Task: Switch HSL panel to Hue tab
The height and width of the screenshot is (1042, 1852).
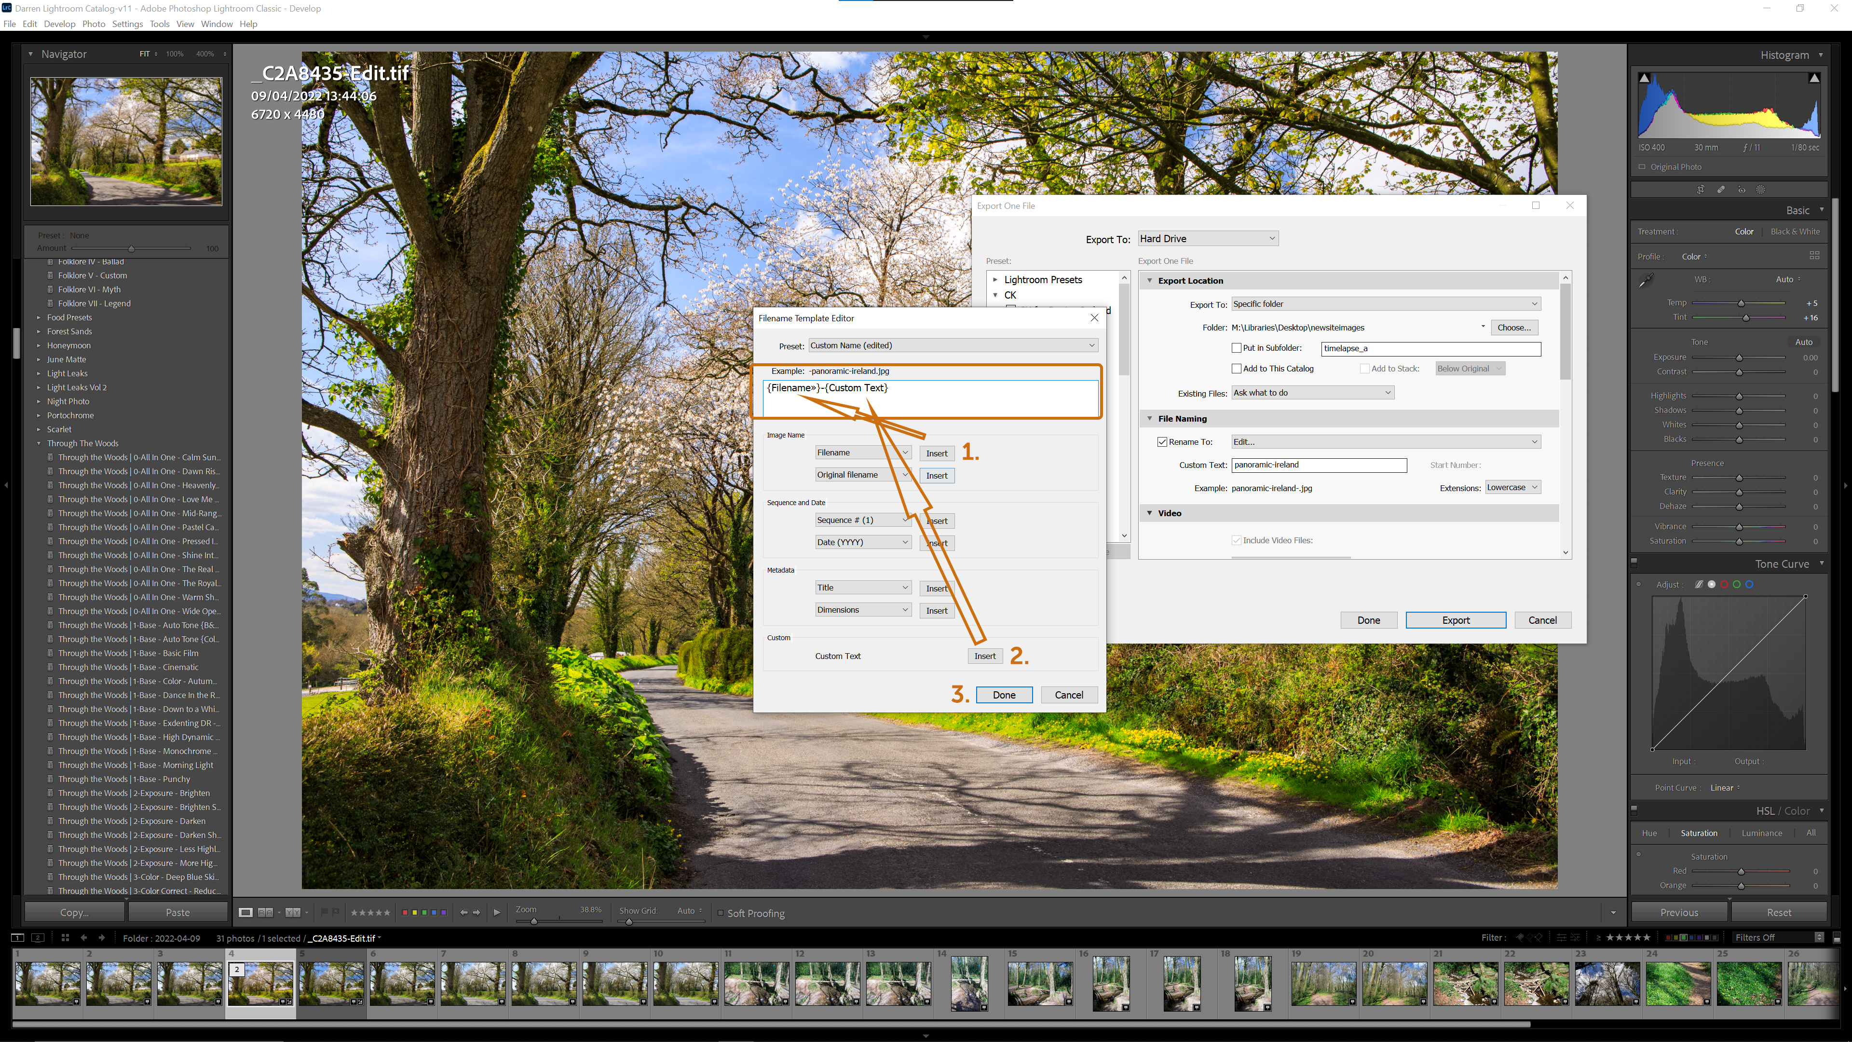Action: [x=1649, y=834]
